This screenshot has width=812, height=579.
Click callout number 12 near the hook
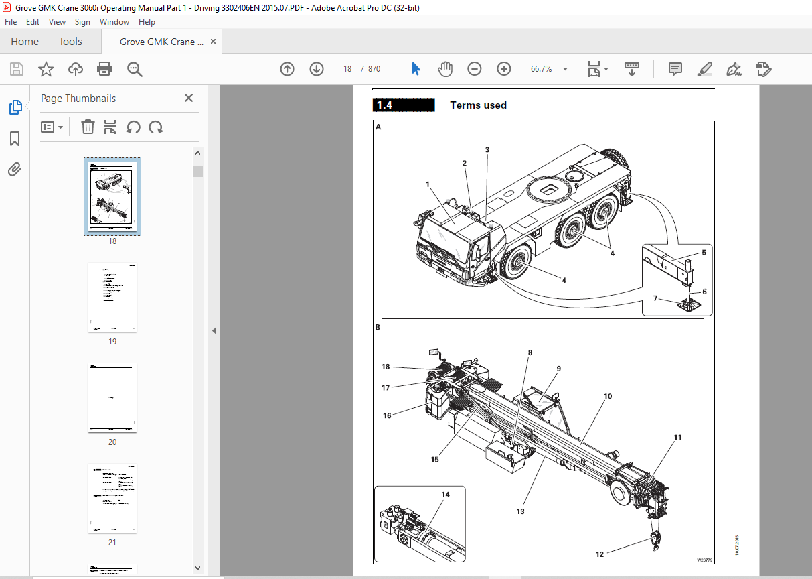(x=600, y=554)
